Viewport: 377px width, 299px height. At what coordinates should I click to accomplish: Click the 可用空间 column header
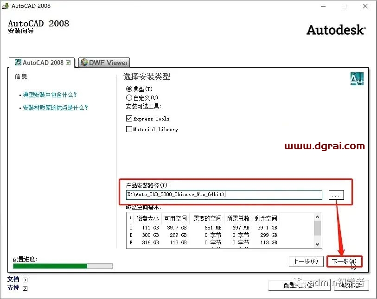pos(176,218)
